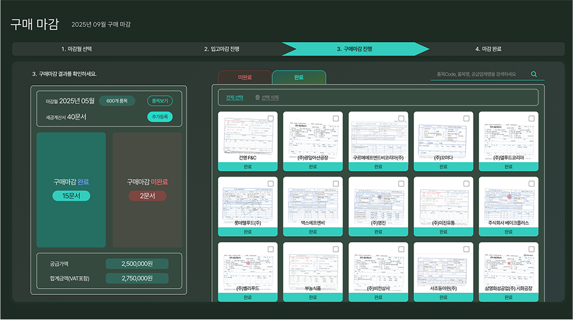The width and height of the screenshot is (573, 320).
Task: Click the 추가등록 button
Action: tap(160, 116)
